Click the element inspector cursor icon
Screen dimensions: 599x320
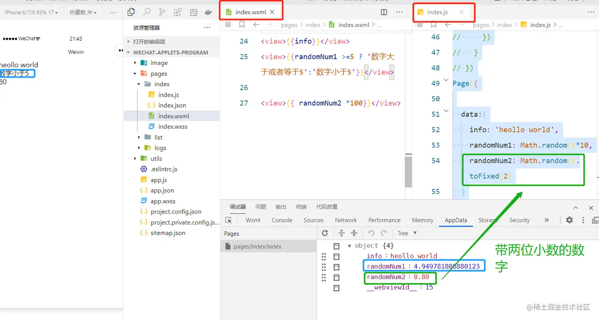tap(228, 220)
